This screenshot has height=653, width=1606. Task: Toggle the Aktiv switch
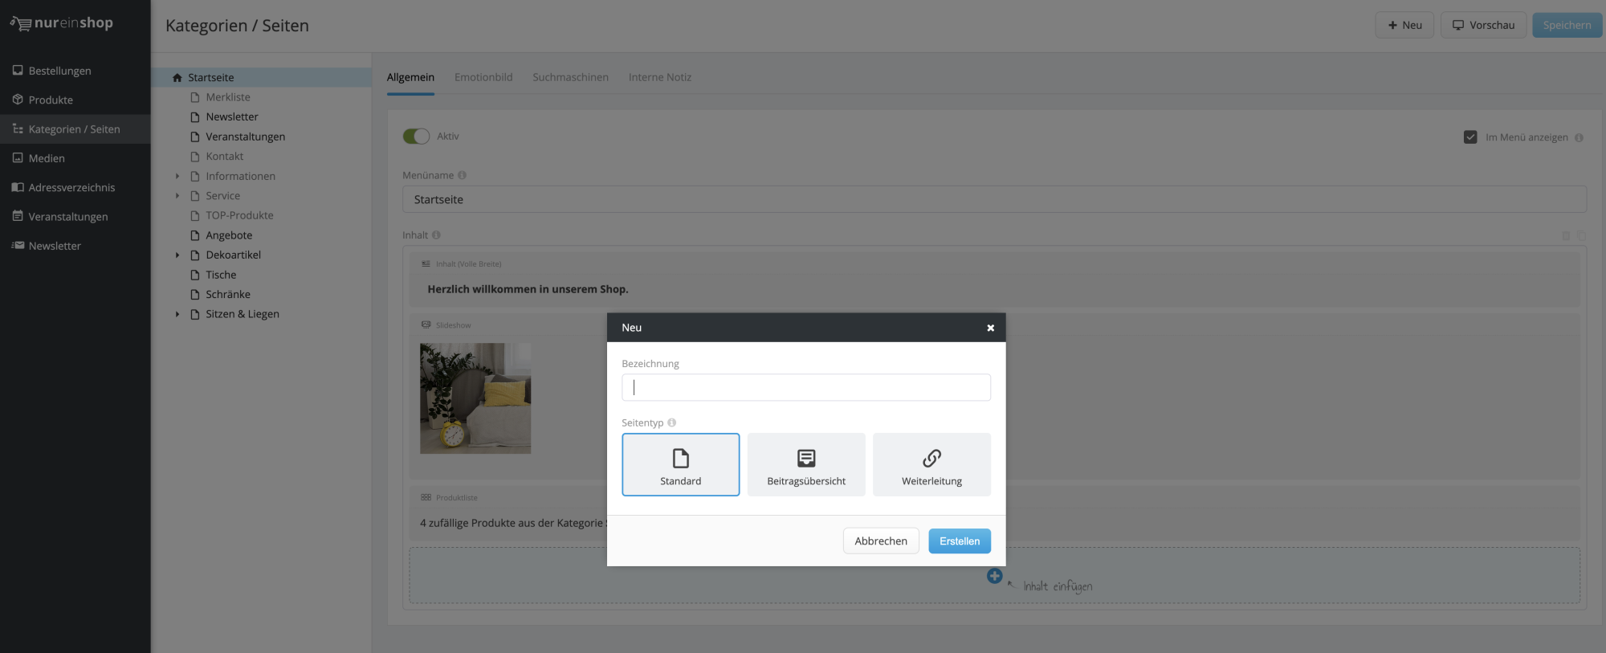[x=416, y=137]
